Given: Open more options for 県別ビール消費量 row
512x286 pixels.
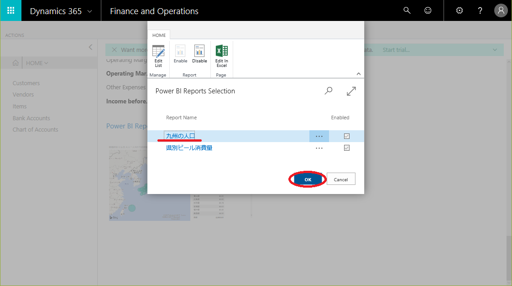Looking at the screenshot, I should 319,148.
